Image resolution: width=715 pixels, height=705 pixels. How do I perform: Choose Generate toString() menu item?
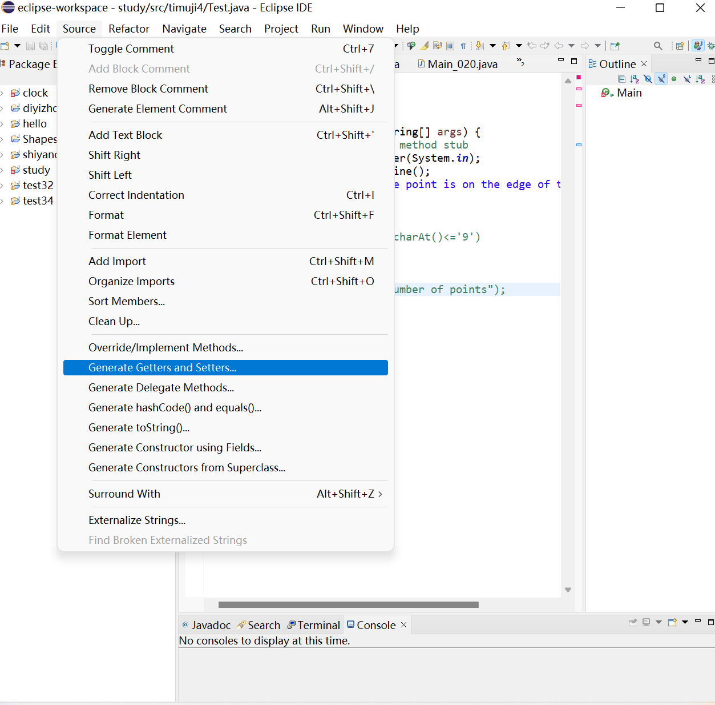coord(225,427)
